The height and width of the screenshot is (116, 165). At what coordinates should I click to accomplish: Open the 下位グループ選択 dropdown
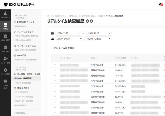[98, 39]
